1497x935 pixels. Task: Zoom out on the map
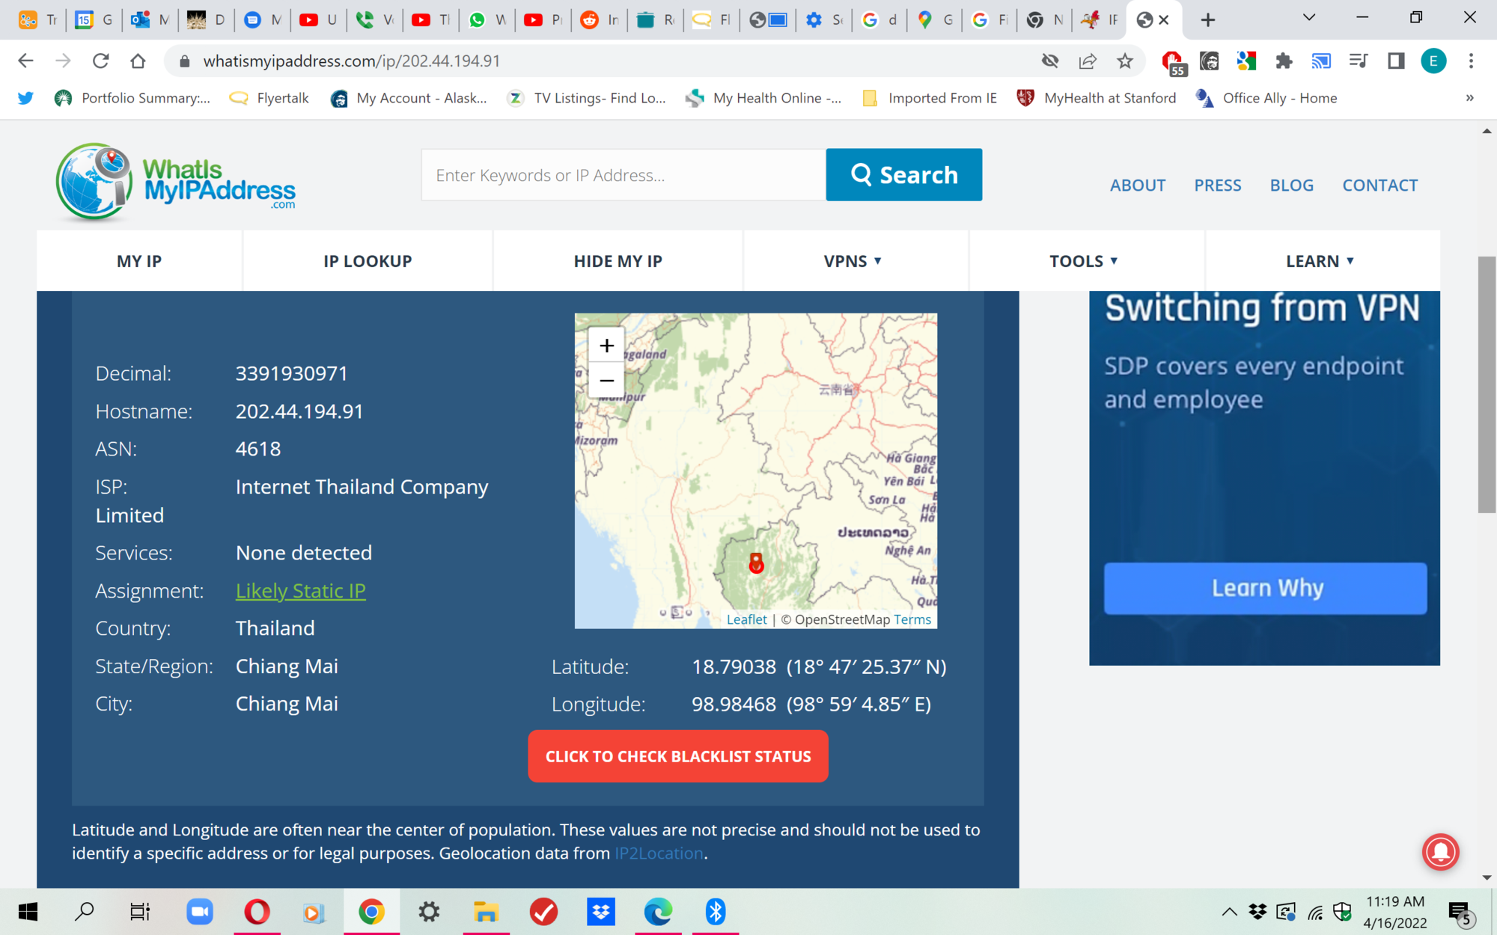606,380
